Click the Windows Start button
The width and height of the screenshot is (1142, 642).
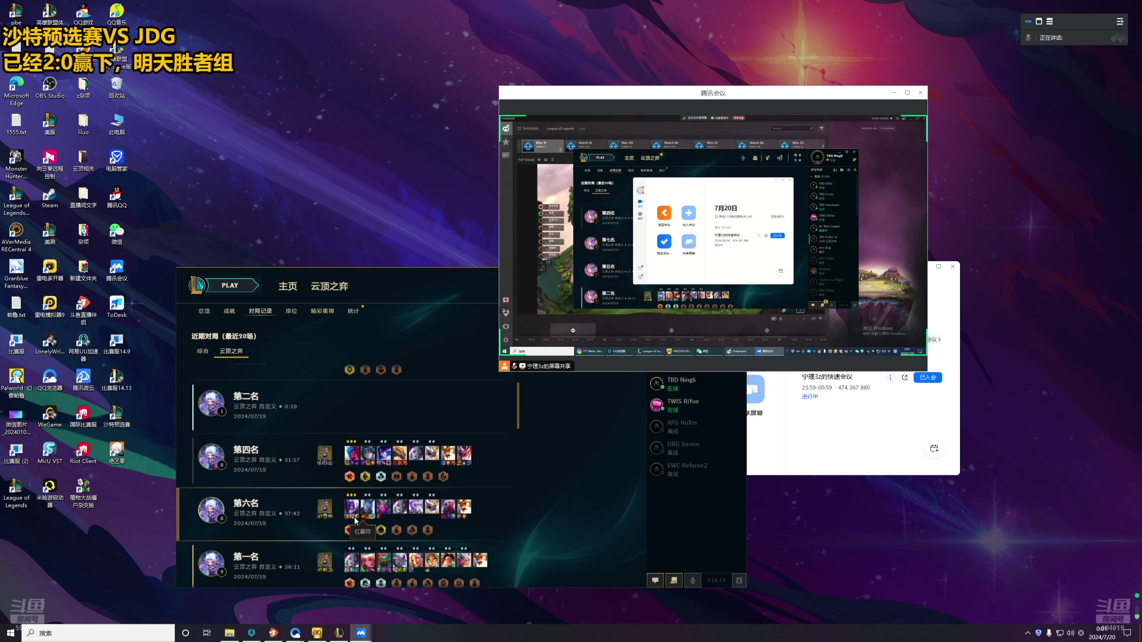[x=11, y=633]
